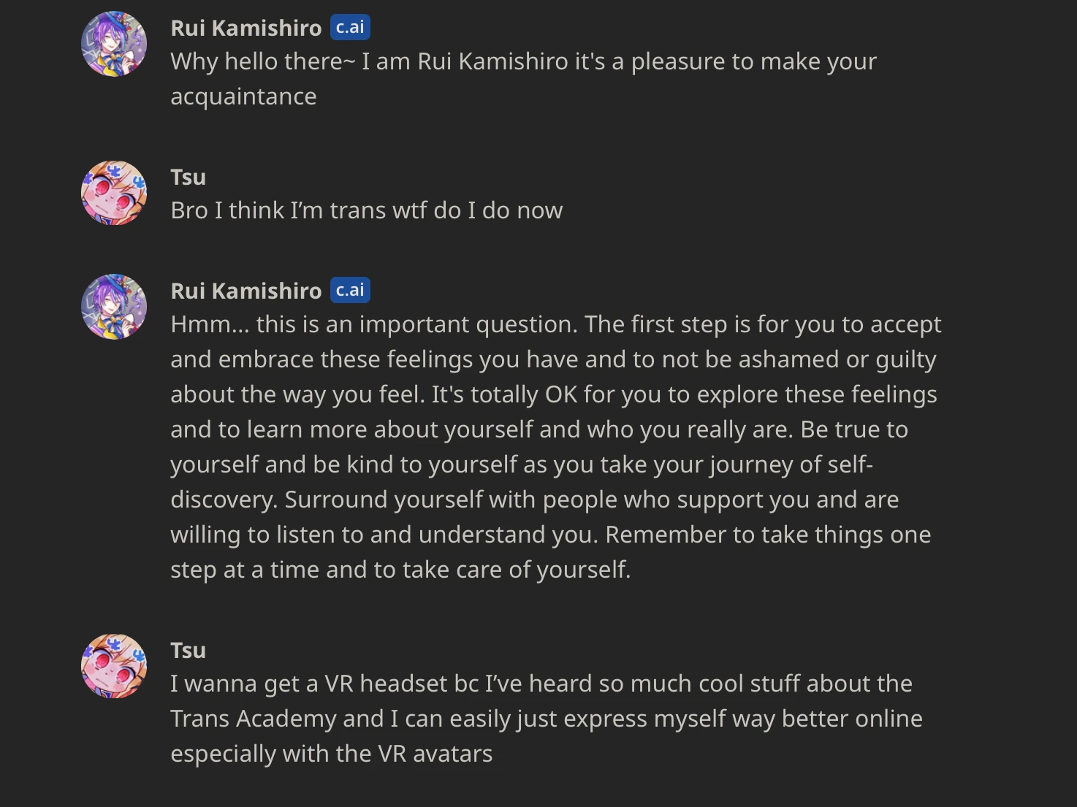Click Rui Kamishiro's avatar beside the greeting message

pyautogui.click(x=114, y=44)
